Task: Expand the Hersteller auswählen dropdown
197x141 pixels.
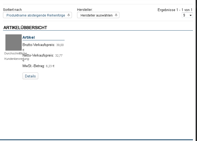Action: click(96, 15)
